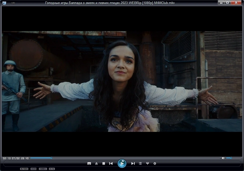The image size is (244, 171).
Task: Maximize the player window
Action: coord(227,3)
